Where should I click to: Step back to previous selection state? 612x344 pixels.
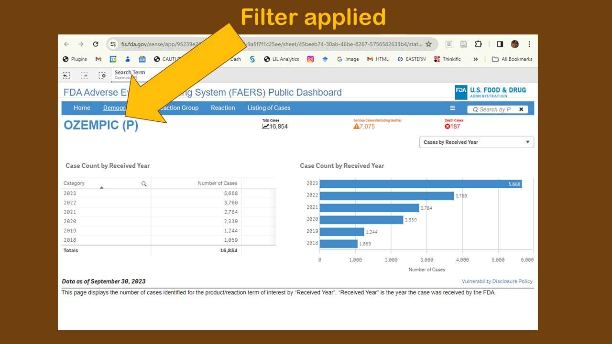[66, 75]
